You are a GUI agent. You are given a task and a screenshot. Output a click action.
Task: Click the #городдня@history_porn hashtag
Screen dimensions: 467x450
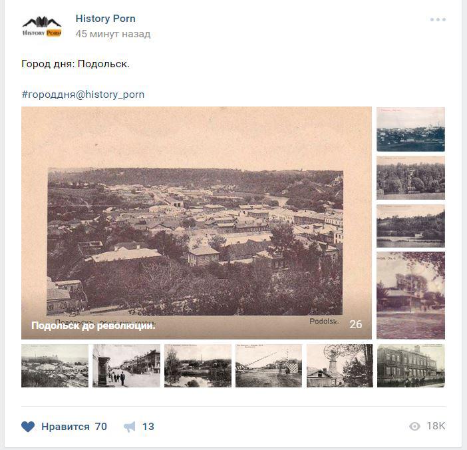point(82,95)
